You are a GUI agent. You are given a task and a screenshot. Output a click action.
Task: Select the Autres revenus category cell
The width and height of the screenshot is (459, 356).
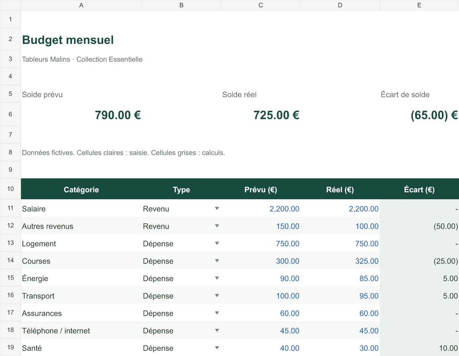[x=81, y=226]
